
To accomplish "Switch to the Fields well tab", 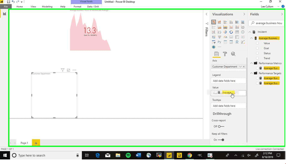I will click(x=217, y=54).
